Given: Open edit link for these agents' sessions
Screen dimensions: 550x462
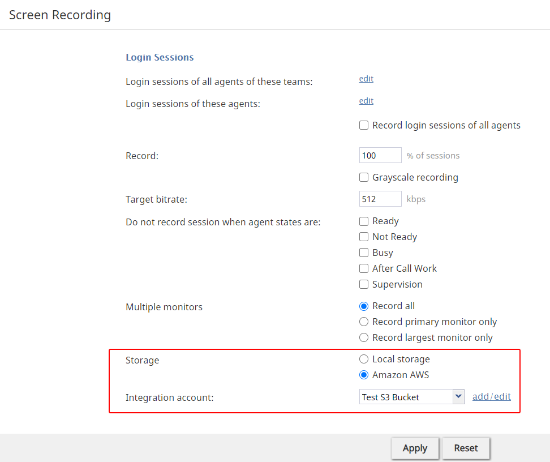Looking at the screenshot, I should tap(366, 101).
